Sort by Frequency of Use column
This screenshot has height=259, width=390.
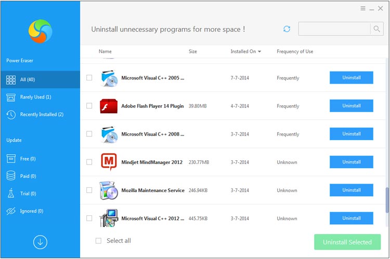tap(295, 51)
